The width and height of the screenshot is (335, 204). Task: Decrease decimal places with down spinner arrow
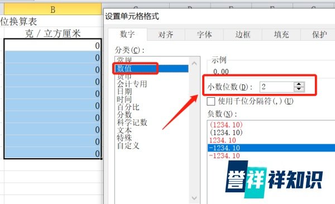coord(299,89)
